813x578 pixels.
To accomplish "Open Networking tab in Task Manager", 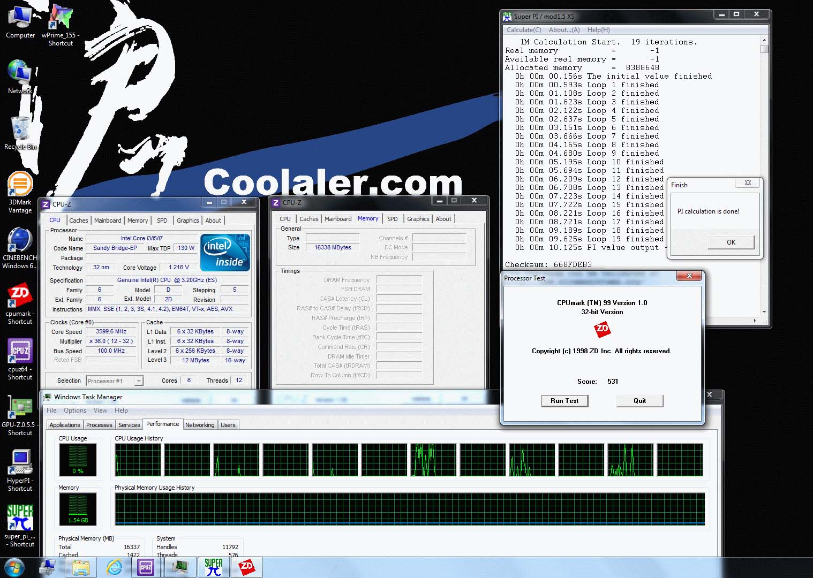I will pyautogui.click(x=200, y=425).
